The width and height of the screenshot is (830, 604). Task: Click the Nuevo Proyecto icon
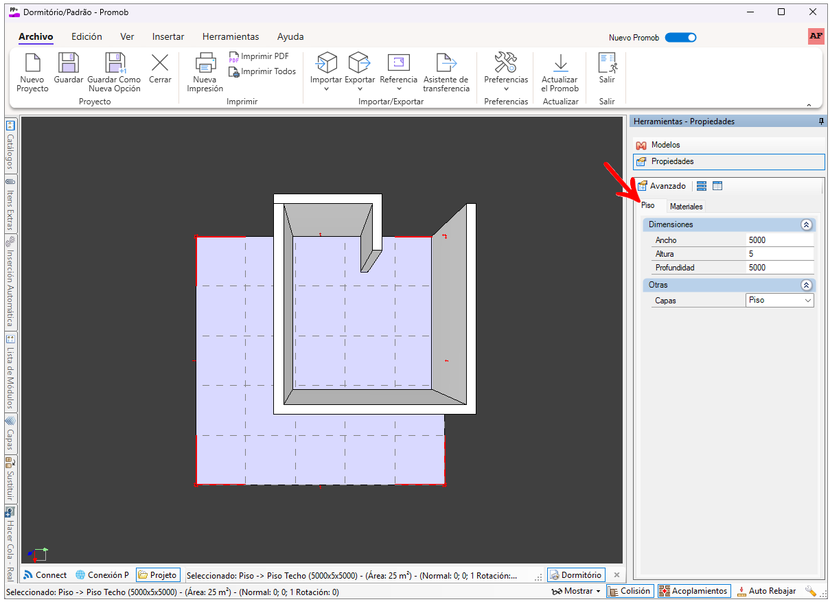click(x=32, y=64)
